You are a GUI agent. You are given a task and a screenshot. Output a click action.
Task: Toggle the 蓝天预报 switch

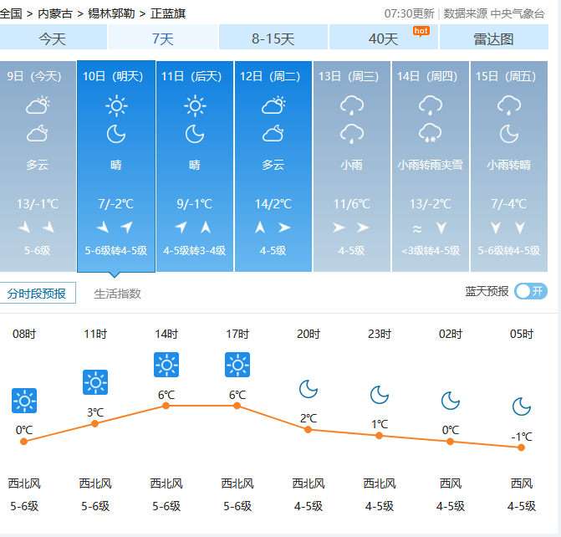pyautogui.click(x=531, y=291)
